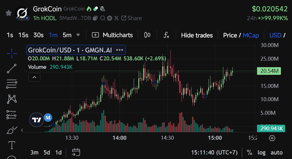Select the trend line drawing tool
Viewport: 292px width, 159px height.
(x=12, y=69)
